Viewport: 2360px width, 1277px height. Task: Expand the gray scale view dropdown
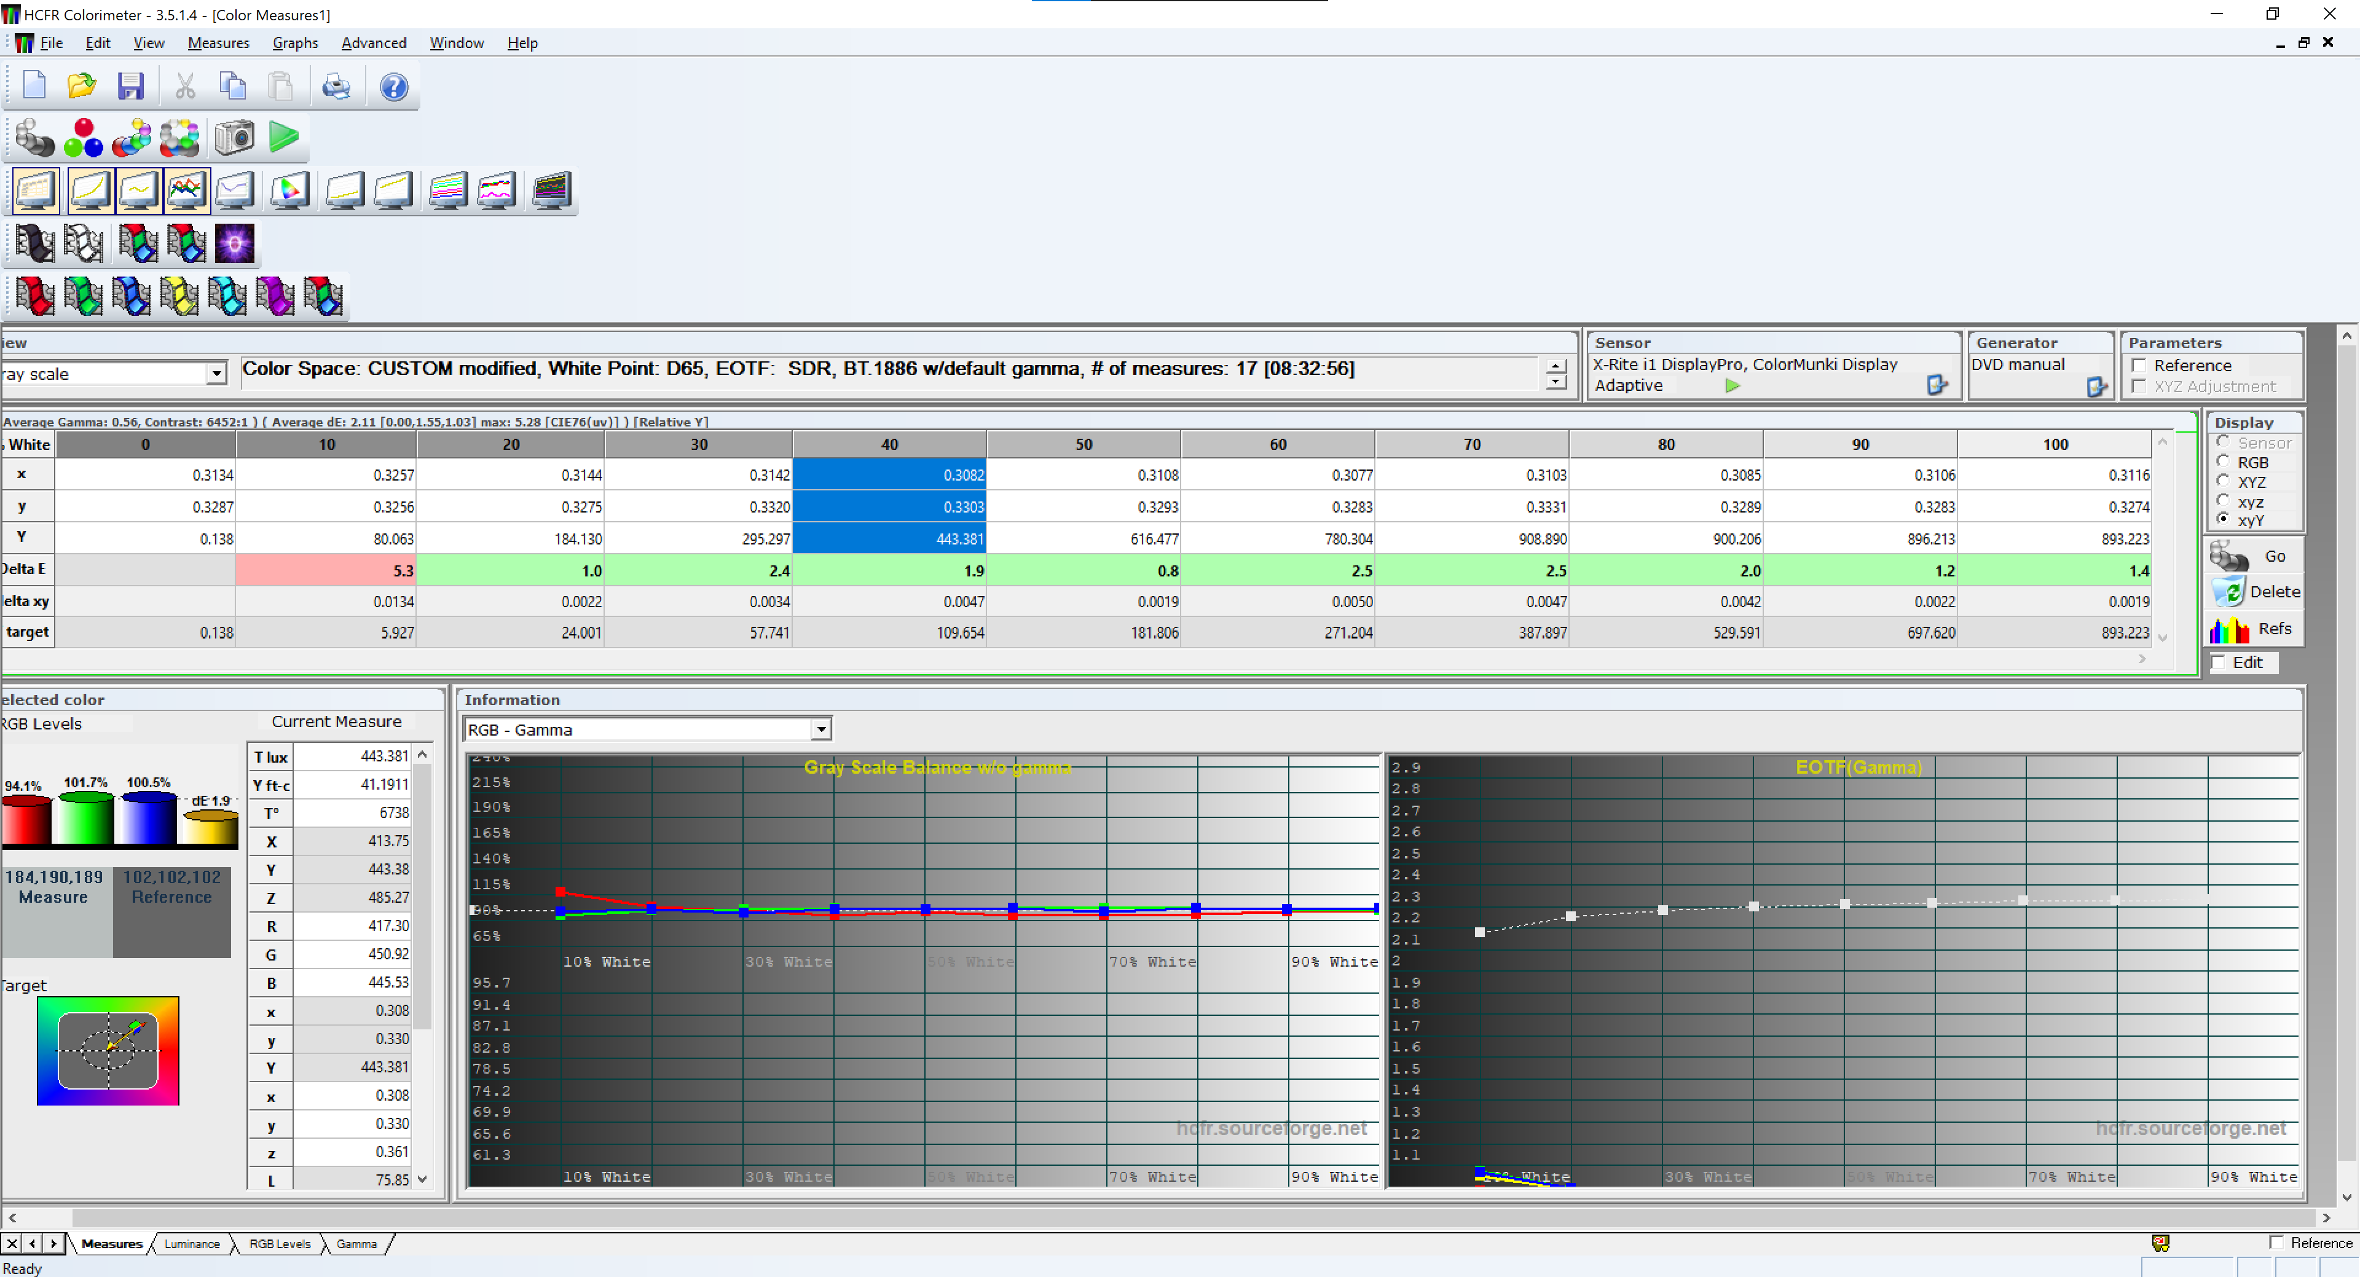(x=216, y=374)
